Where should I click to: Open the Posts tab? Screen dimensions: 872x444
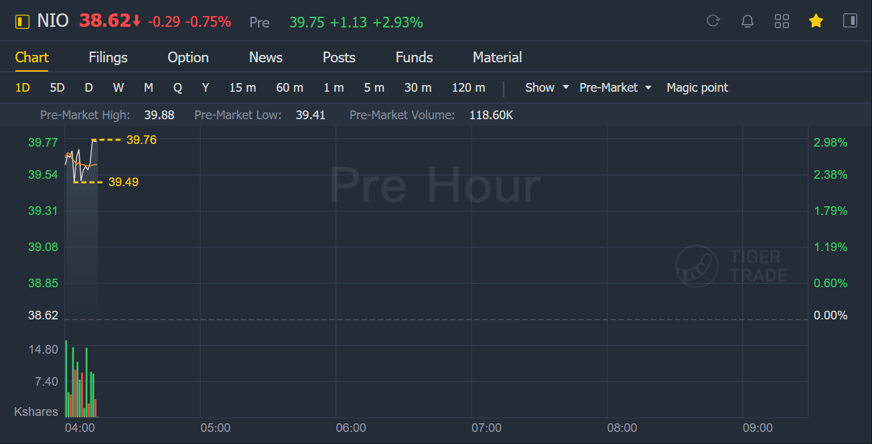click(339, 58)
